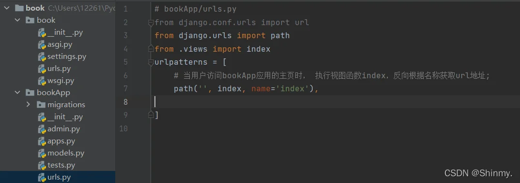Screen dimensions: 520x183
Task: Select the bookApp folder label
Action: (53, 93)
